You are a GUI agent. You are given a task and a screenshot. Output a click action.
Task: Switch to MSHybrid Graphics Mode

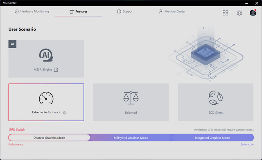click(x=131, y=137)
